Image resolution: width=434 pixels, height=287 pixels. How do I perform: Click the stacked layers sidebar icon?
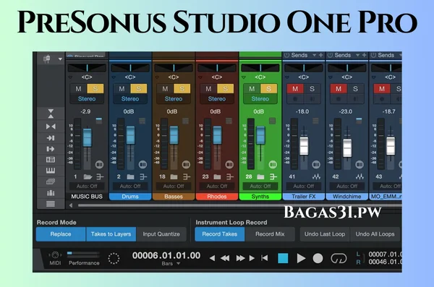[51, 181]
